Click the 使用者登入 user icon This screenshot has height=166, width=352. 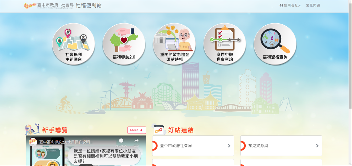click(x=281, y=5)
